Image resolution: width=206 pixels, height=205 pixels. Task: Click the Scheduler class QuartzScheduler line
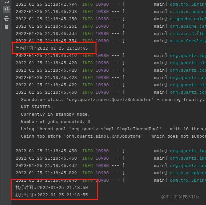113,100
